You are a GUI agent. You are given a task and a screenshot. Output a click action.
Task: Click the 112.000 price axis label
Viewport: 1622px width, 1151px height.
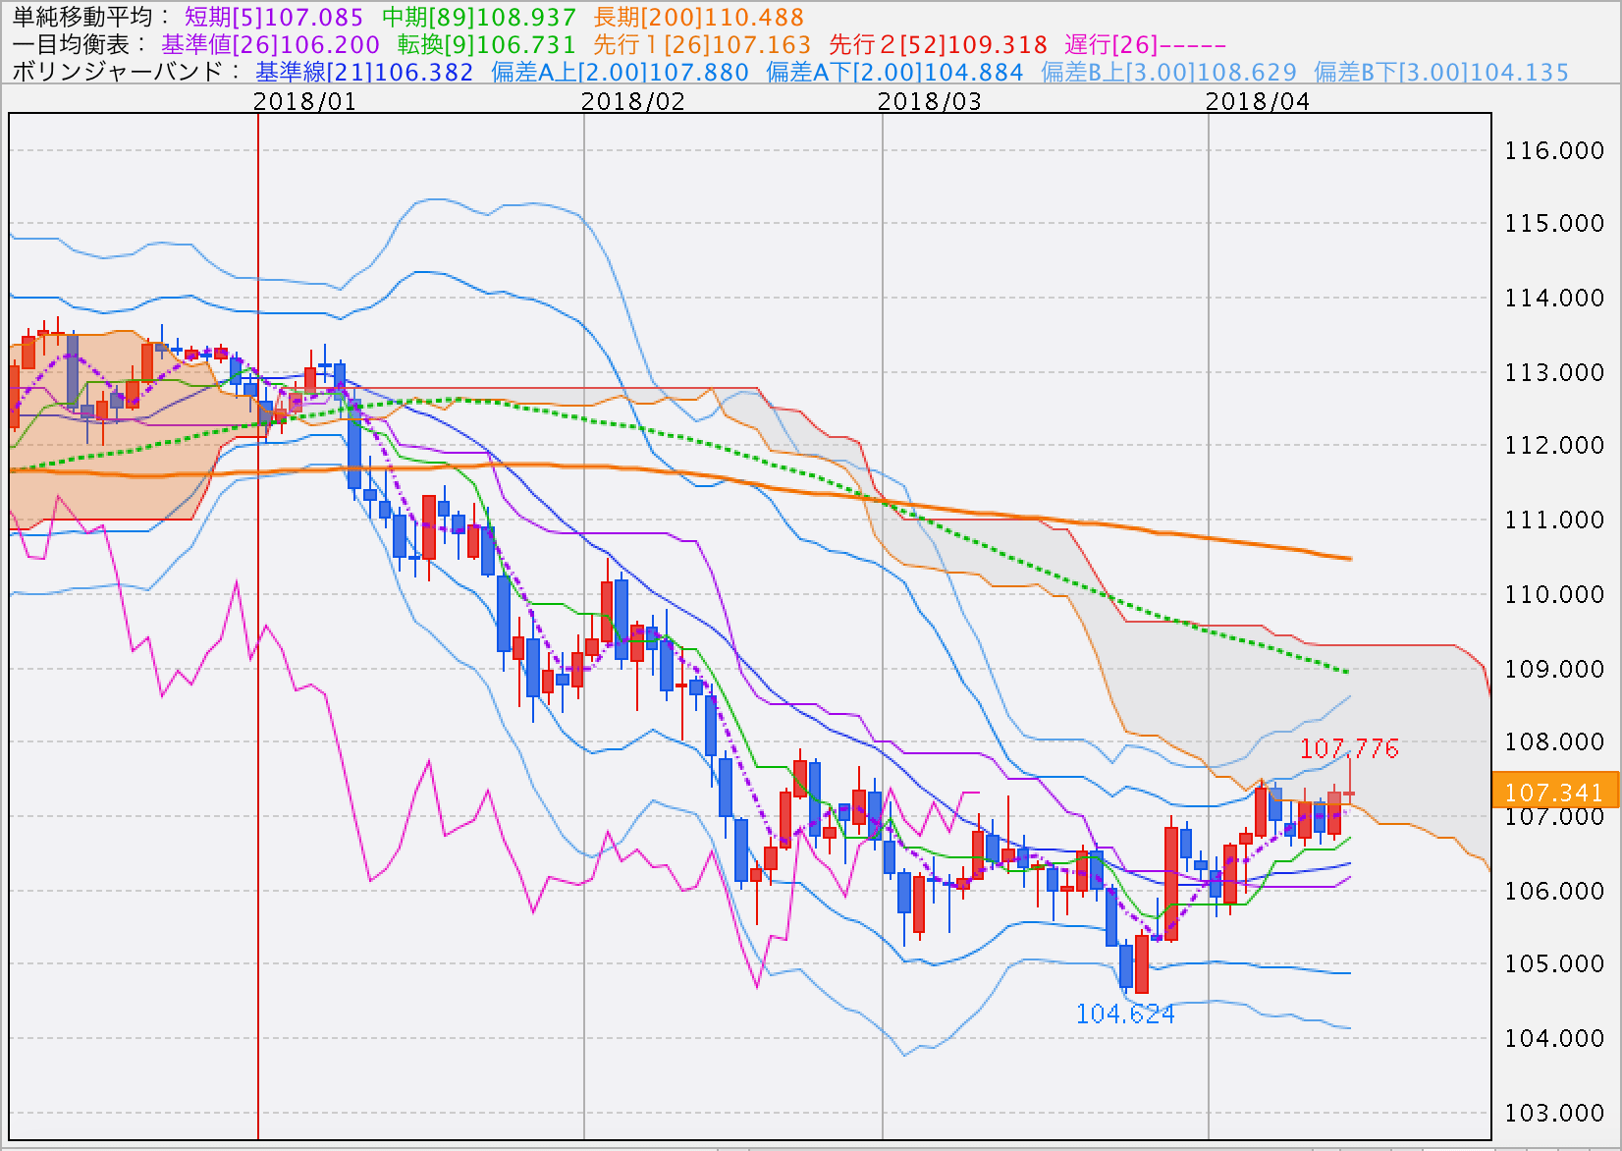(1554, 445)
